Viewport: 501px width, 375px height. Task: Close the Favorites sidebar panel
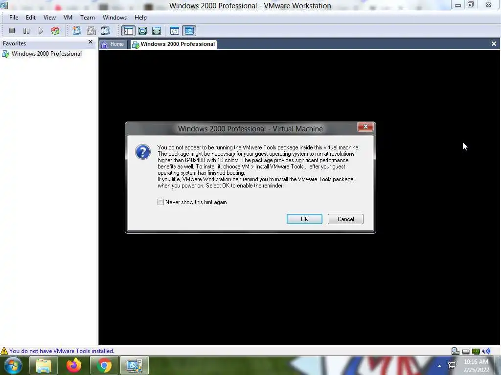[x=91, y=42]
